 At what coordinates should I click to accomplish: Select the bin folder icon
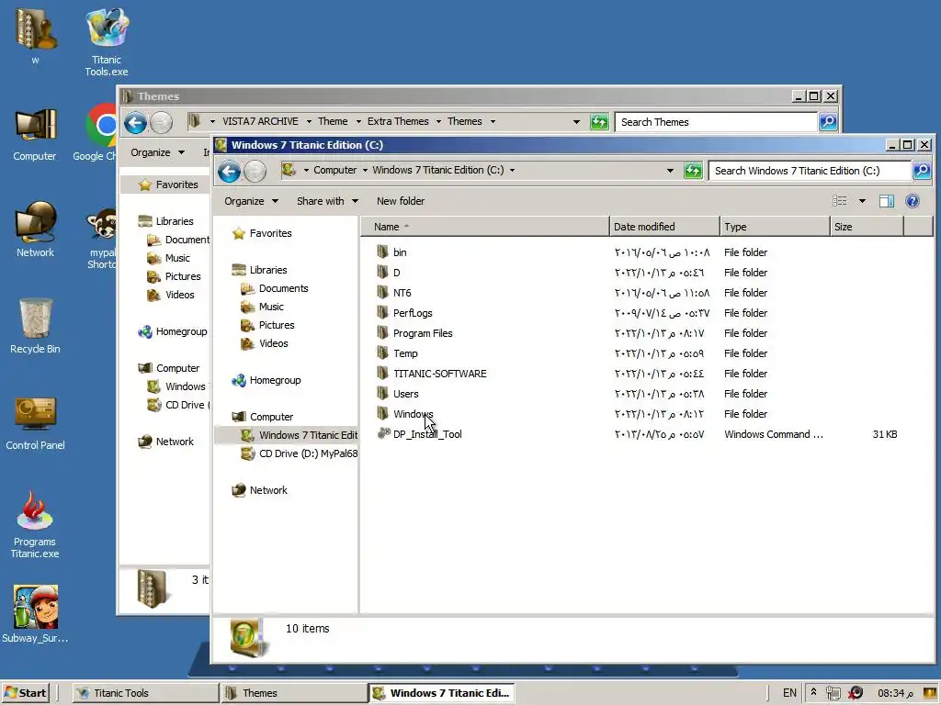[x=382, y=252]
